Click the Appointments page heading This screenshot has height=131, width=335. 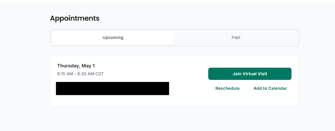click(75, 18)
